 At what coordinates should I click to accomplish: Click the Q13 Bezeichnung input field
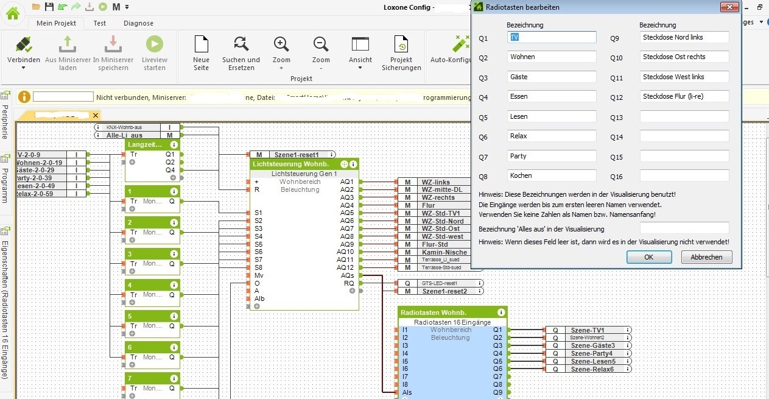[684, 116]
